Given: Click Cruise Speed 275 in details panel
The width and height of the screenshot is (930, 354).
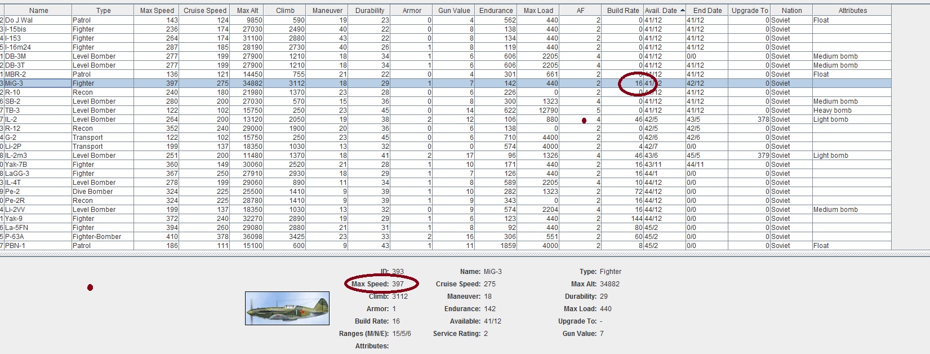Looking at the screenshot, I should point(490,284).
